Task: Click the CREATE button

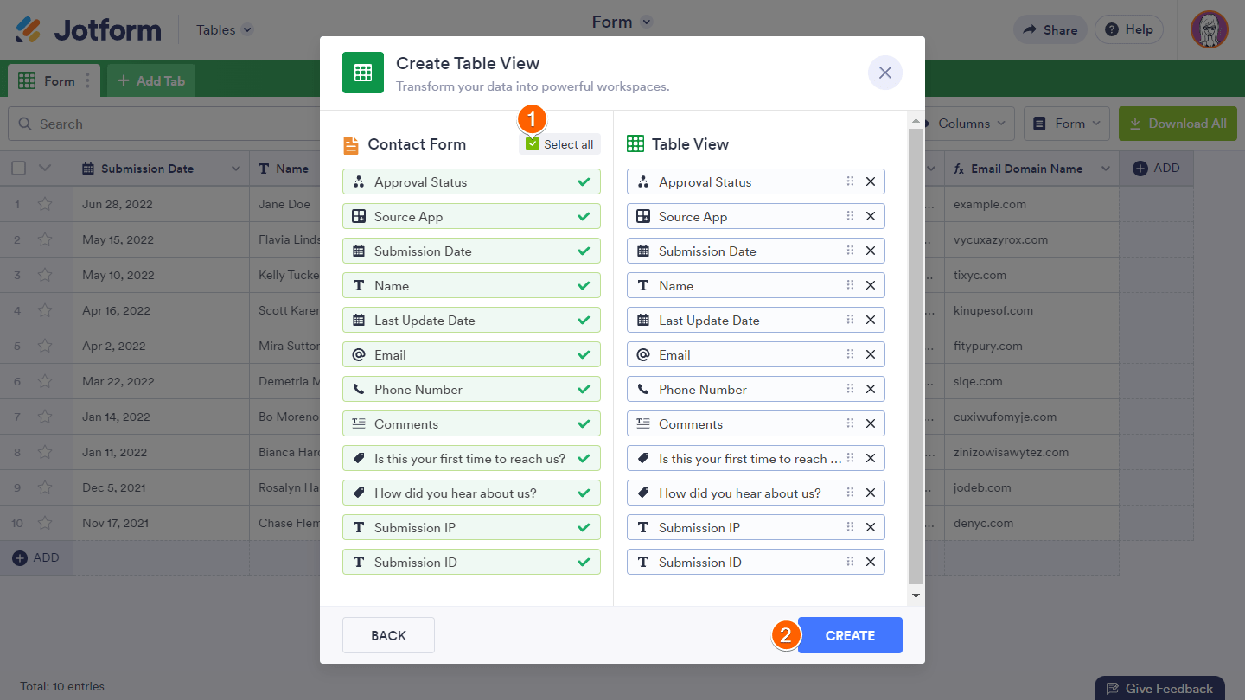Action: coord(850,635)
